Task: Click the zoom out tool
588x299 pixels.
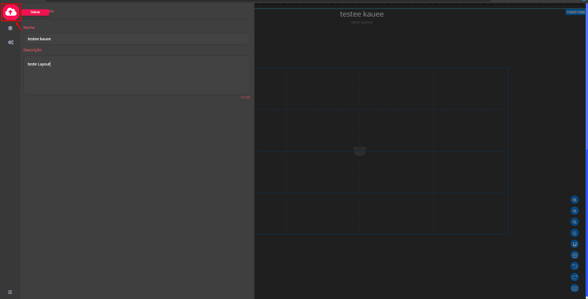Action: 574,210
